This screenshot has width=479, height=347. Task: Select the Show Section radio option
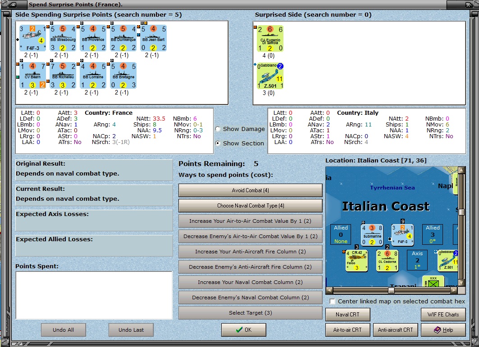(218, 143)
